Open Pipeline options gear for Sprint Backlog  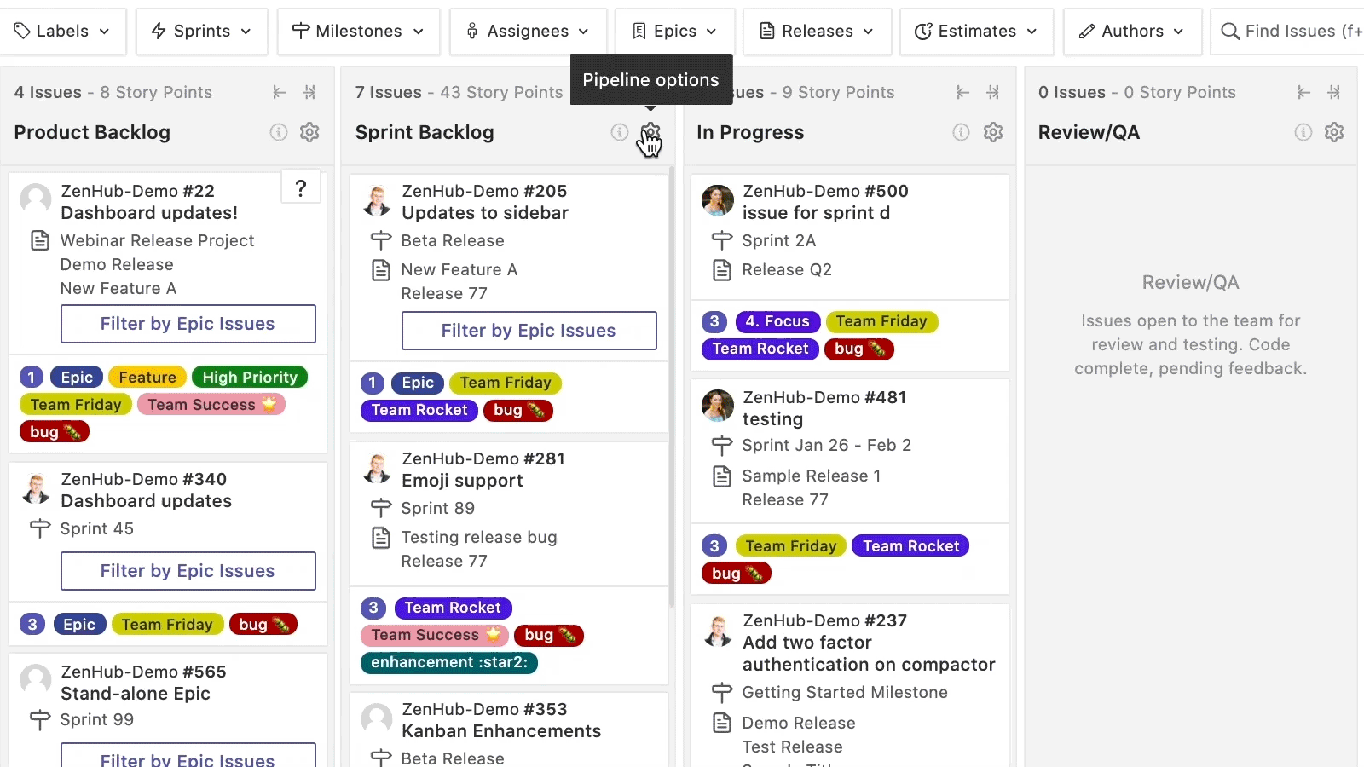[650, 132]
